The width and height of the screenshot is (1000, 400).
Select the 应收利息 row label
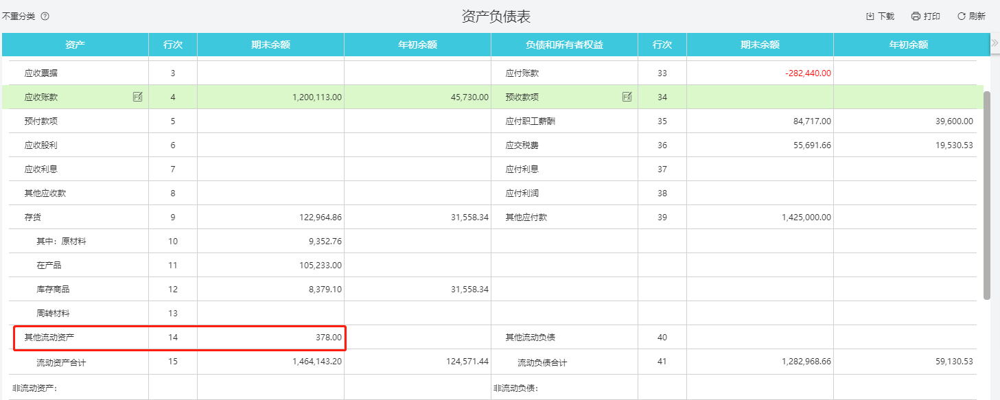[x=41, y=169]
